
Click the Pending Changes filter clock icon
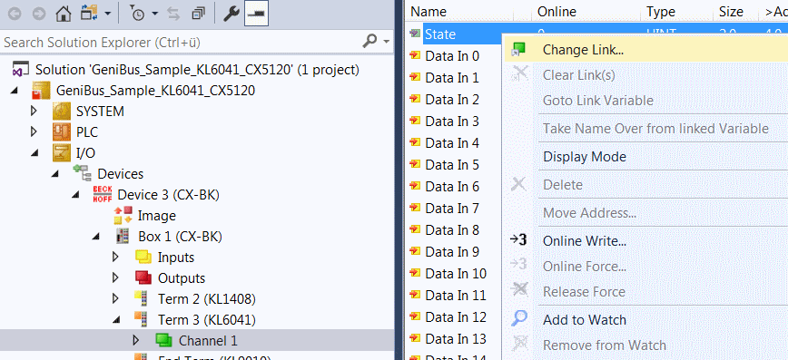point(137,15)
